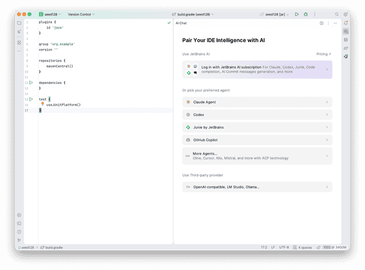Open the Pricing link
Screen dimensions: 365x270
[324, 54]
